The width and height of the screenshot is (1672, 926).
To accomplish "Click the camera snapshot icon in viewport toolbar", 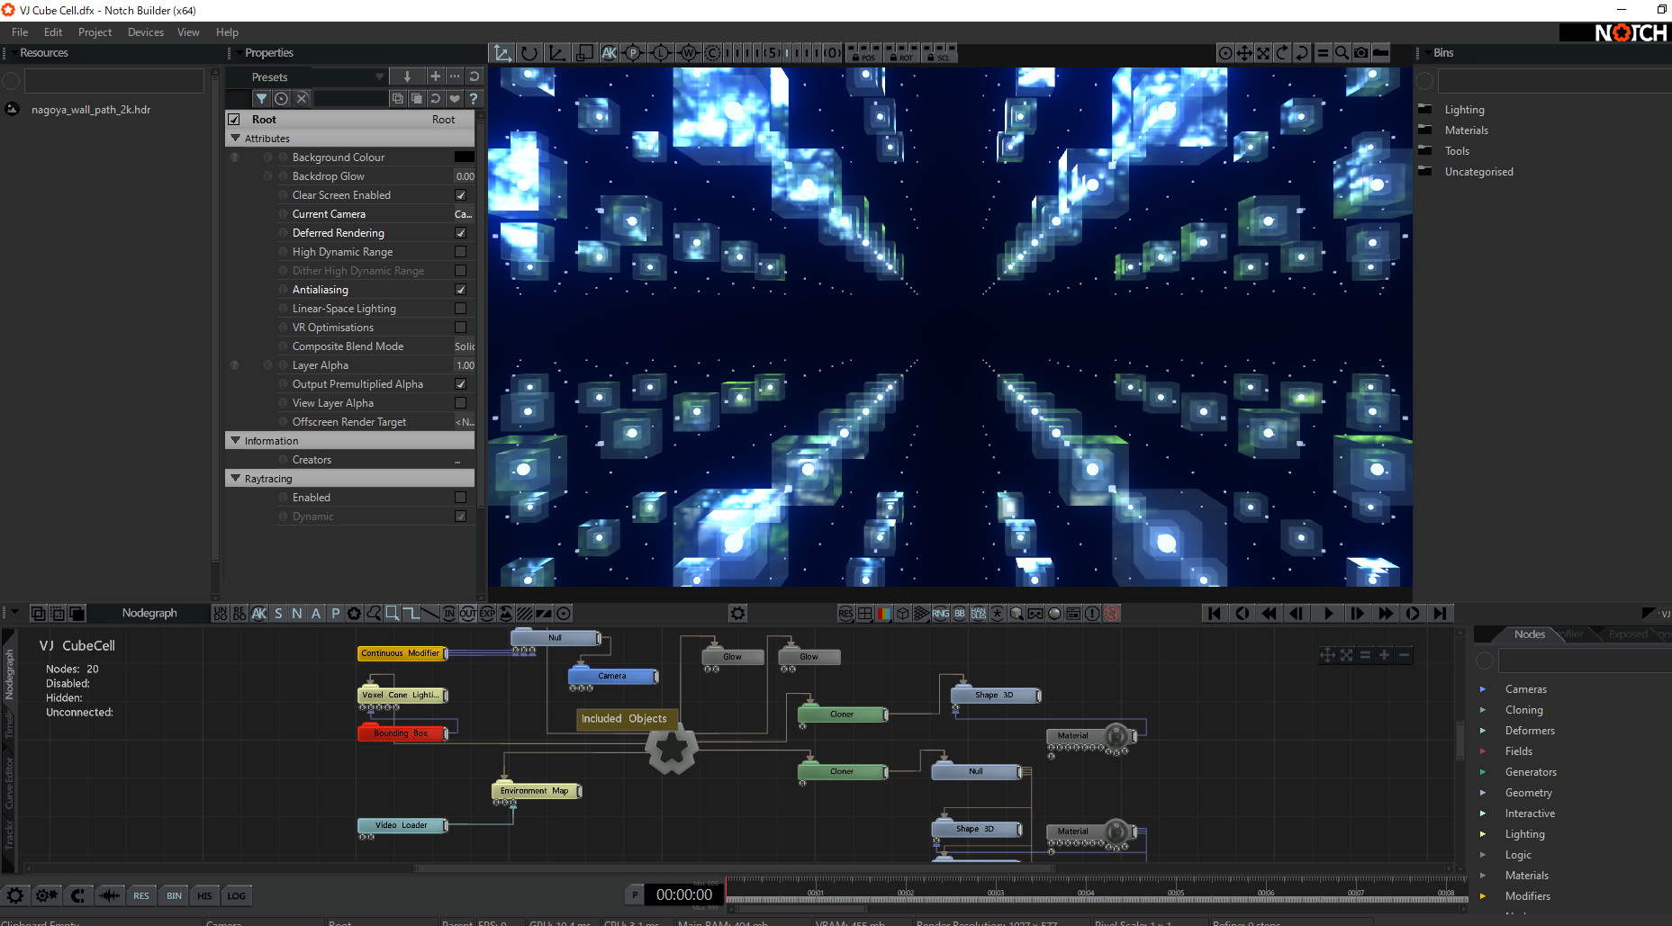I will pos(1361,53).
